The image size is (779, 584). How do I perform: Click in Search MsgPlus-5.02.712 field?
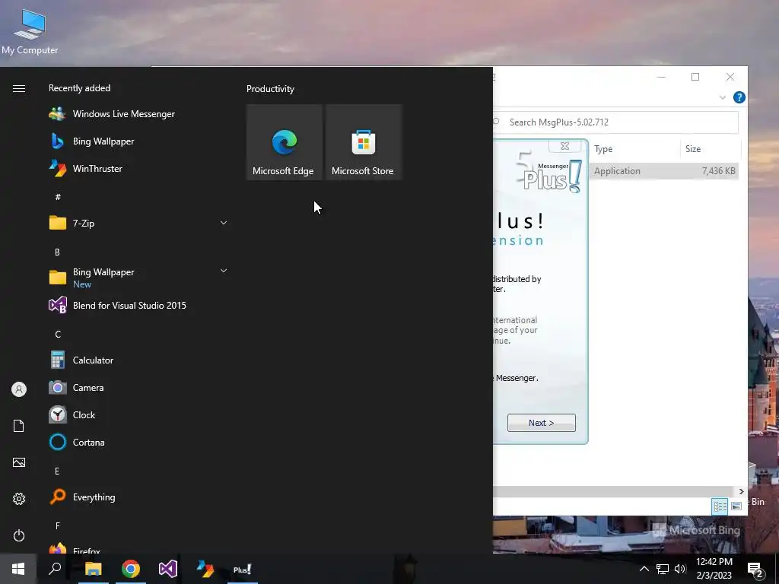tap(615, 122)
